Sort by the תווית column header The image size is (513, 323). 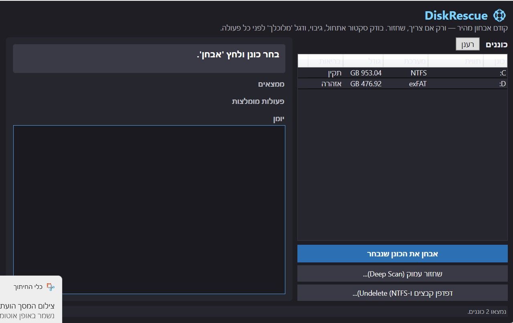point(456,61)
